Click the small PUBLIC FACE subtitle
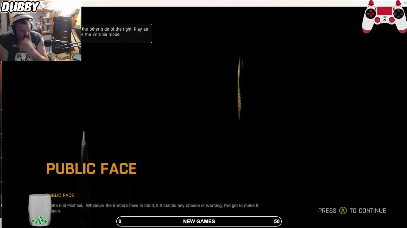The width and height of the screenshot is (407, 228). coord(60,195)
